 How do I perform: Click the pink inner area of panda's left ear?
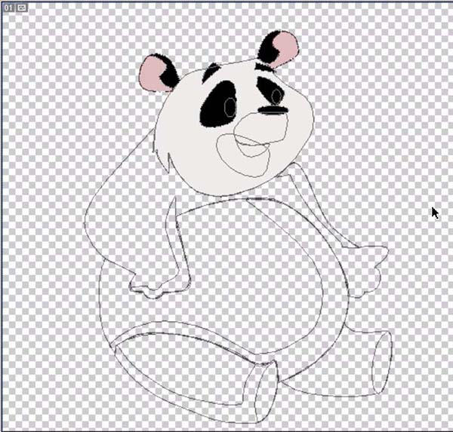[150, 74]
